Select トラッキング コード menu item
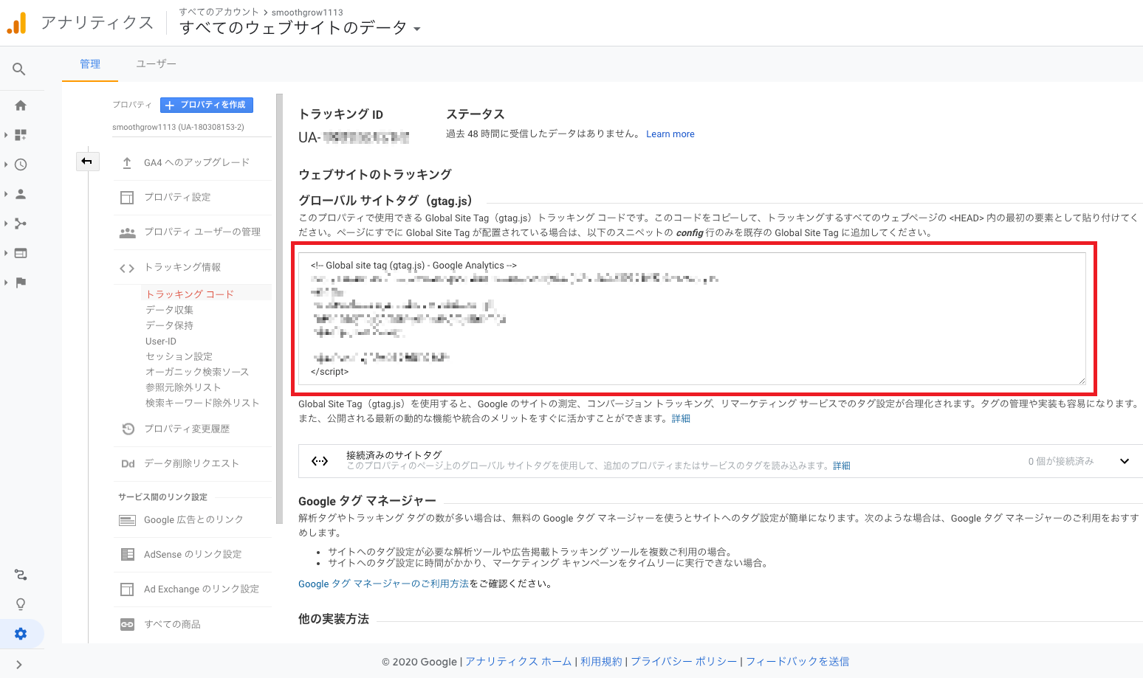 point(190,294)
